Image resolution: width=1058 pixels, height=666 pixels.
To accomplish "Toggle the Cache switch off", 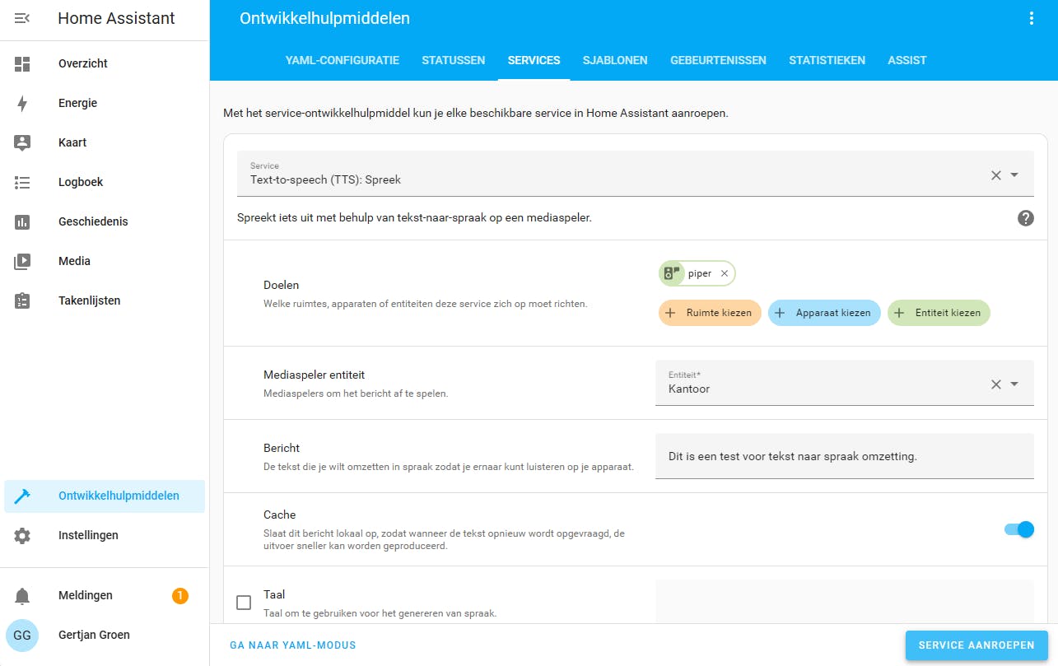I will coord(1019,529).
